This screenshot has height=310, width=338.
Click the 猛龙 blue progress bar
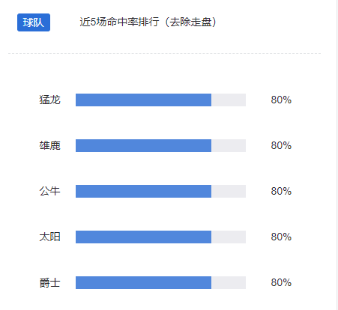coord(143,100)
